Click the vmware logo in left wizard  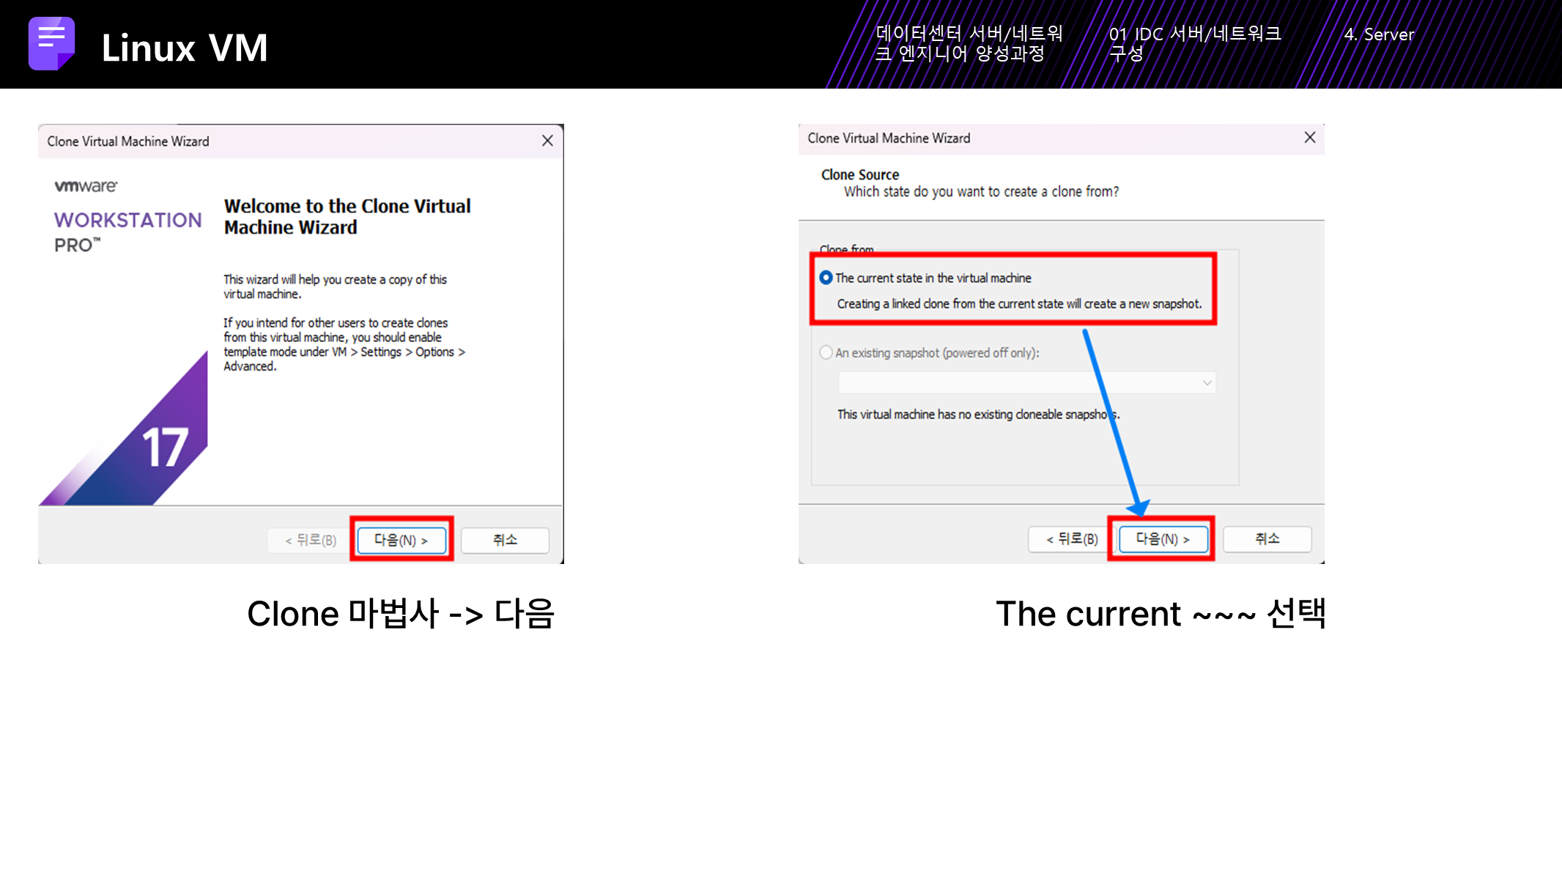pos(86,186)
